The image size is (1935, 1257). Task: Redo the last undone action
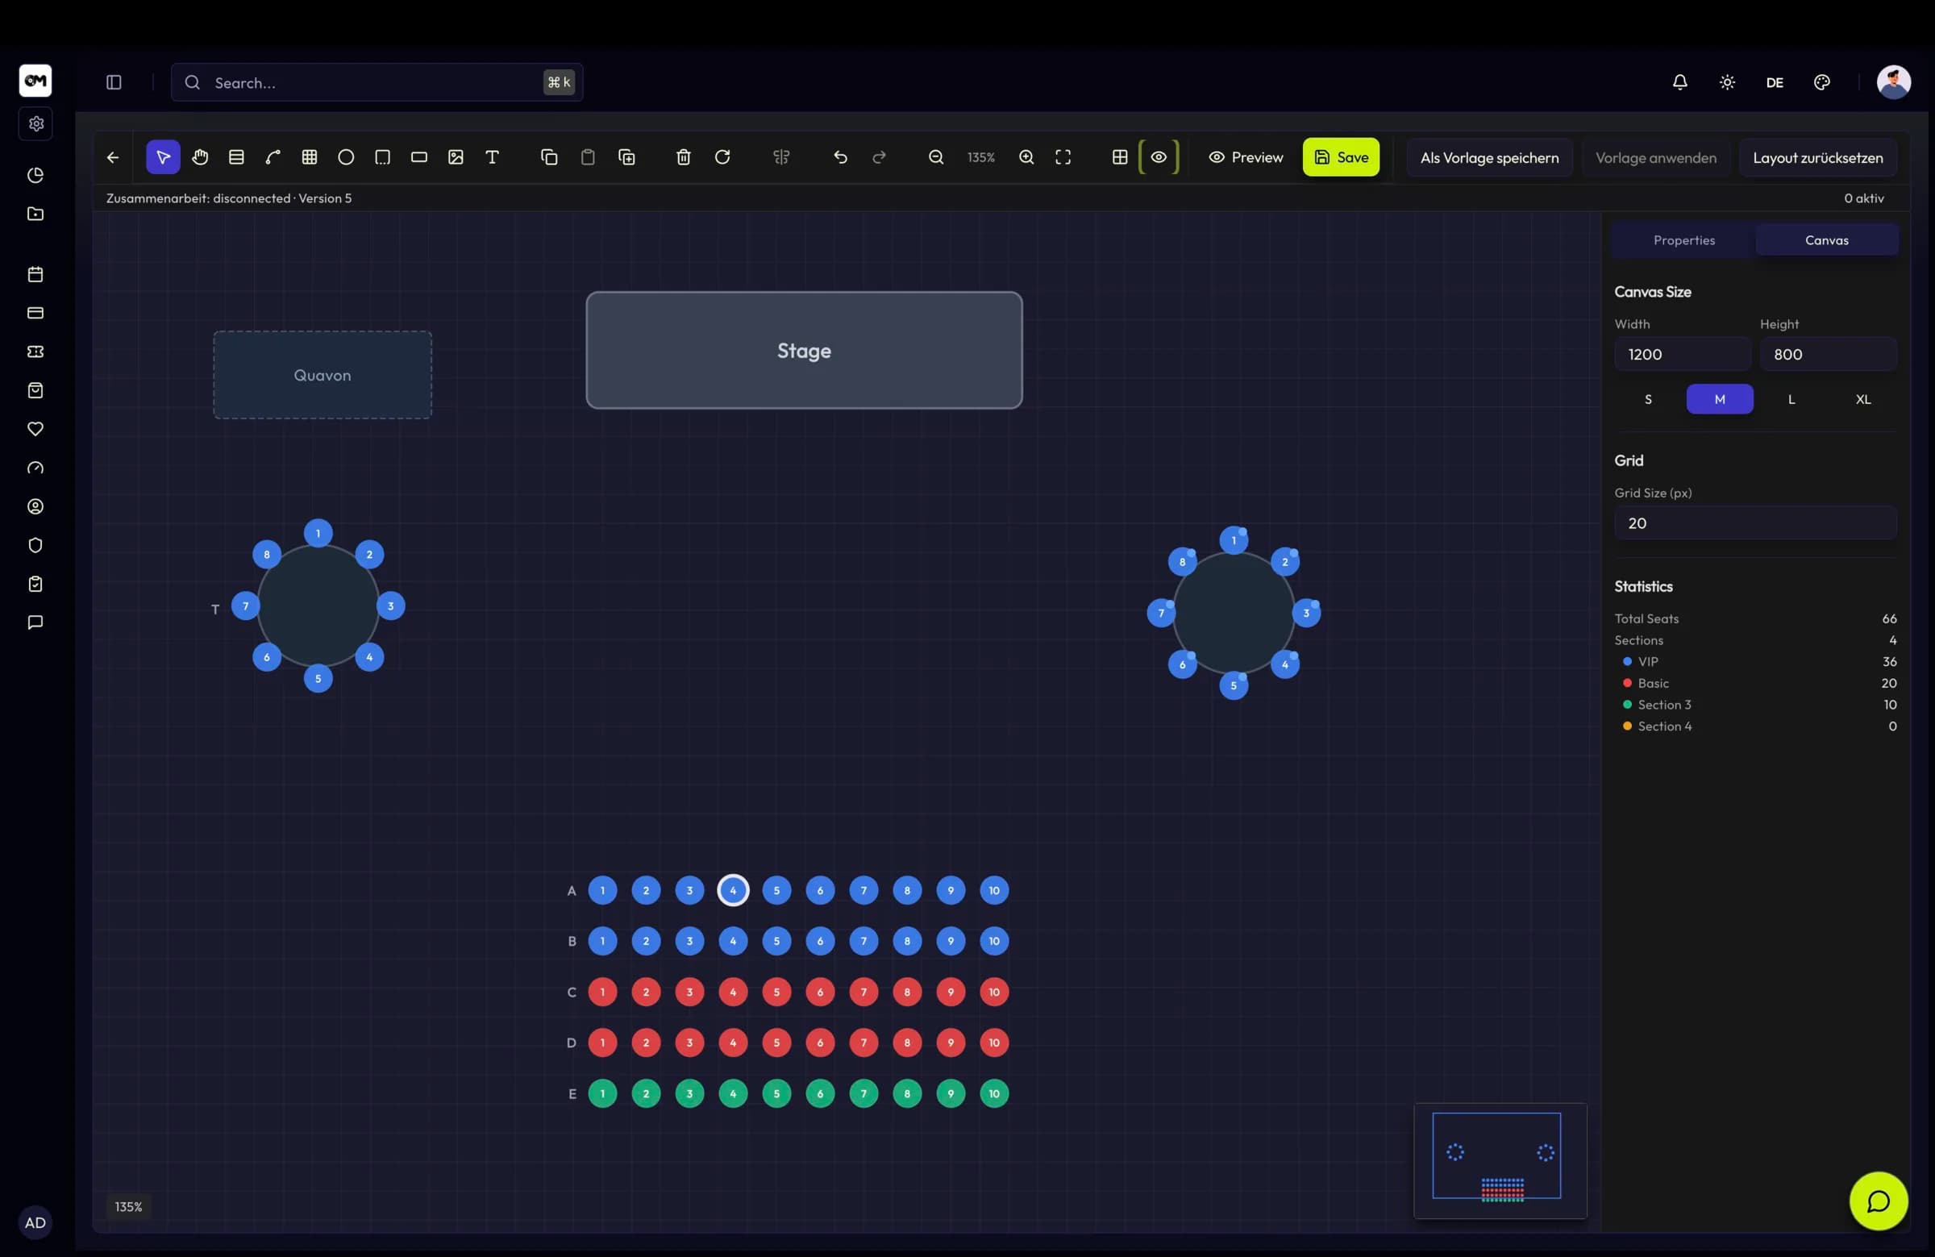880,157
